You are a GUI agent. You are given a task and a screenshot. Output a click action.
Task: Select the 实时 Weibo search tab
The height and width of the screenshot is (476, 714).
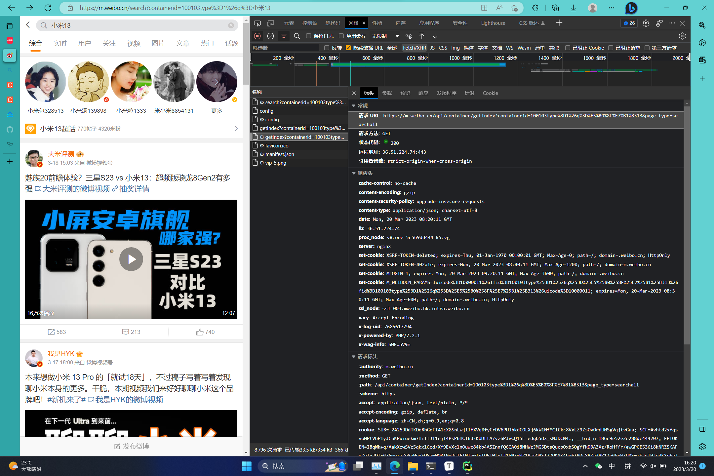point(60,44)
